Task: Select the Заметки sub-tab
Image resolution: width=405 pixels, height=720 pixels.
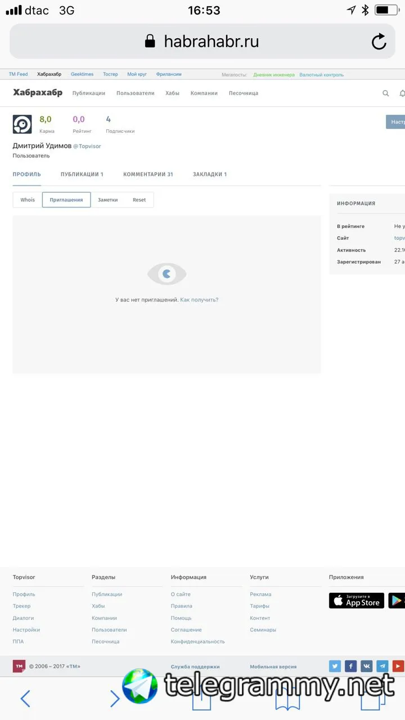Action: pos(108,200)
